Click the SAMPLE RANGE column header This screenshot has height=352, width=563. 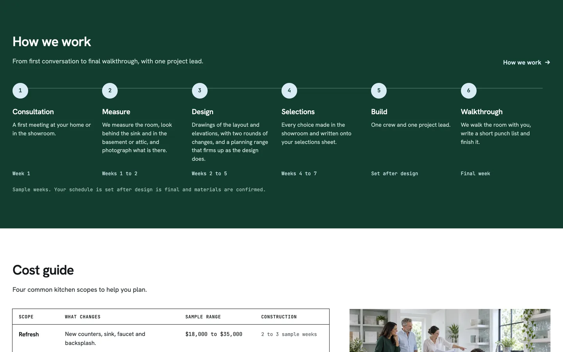(x=203, y=317)
